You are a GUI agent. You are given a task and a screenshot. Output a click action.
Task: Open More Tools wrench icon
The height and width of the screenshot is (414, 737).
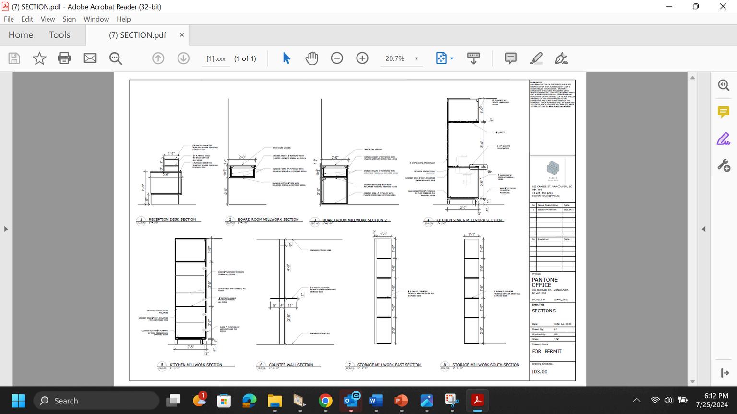point(724,165)
